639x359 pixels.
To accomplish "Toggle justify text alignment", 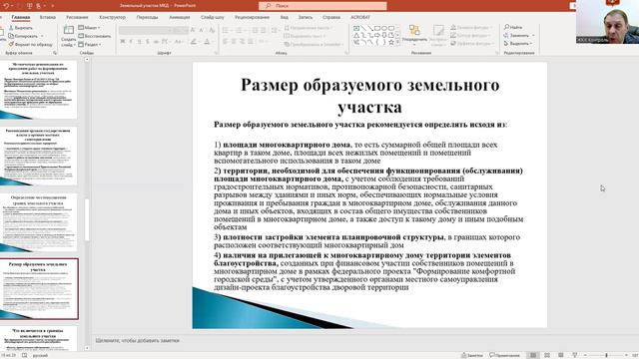I will pyautogui.click(x=251, y=42).
